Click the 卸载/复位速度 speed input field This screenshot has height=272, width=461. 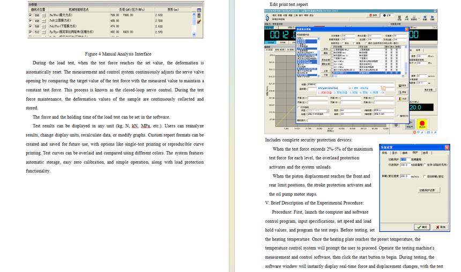(x=405, y=176)
